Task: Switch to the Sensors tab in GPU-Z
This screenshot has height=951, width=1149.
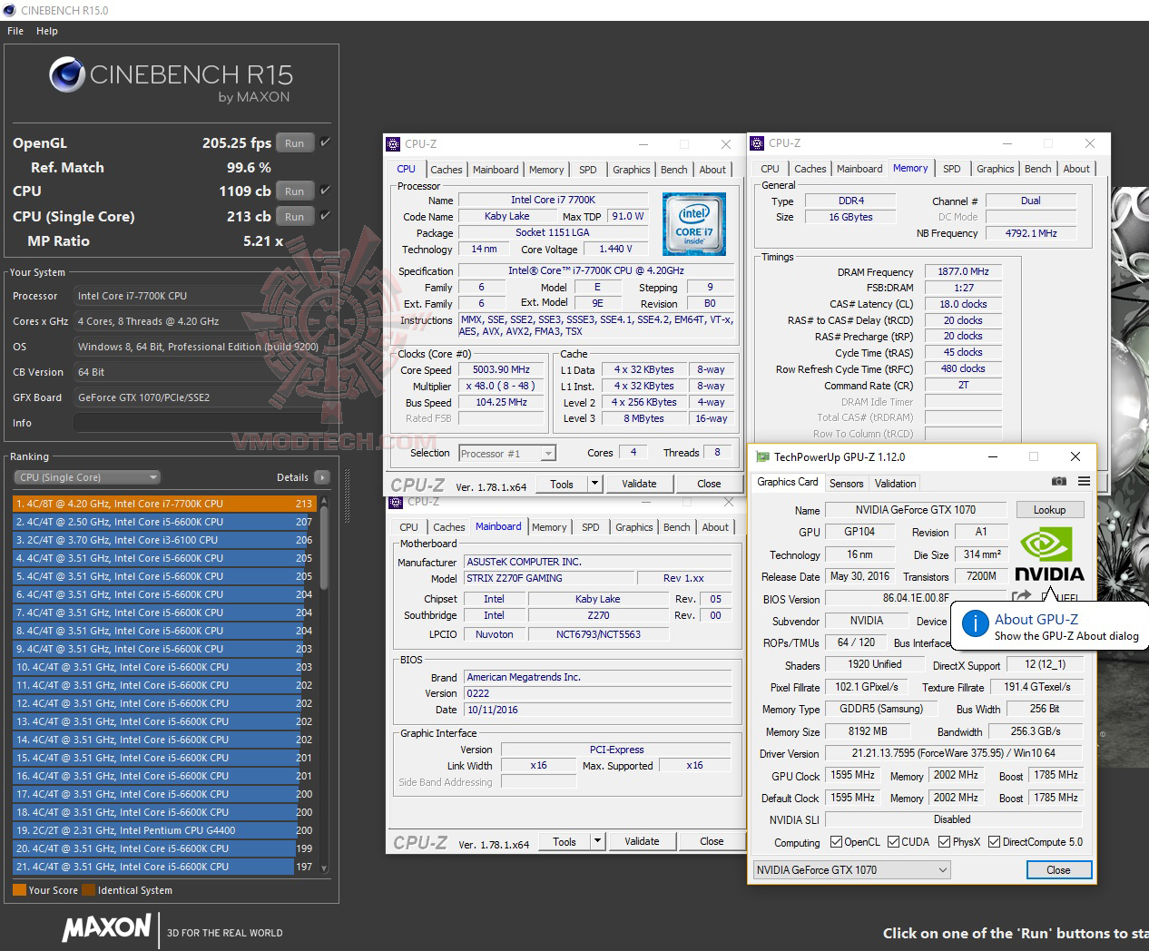Action: click(846, 483)
